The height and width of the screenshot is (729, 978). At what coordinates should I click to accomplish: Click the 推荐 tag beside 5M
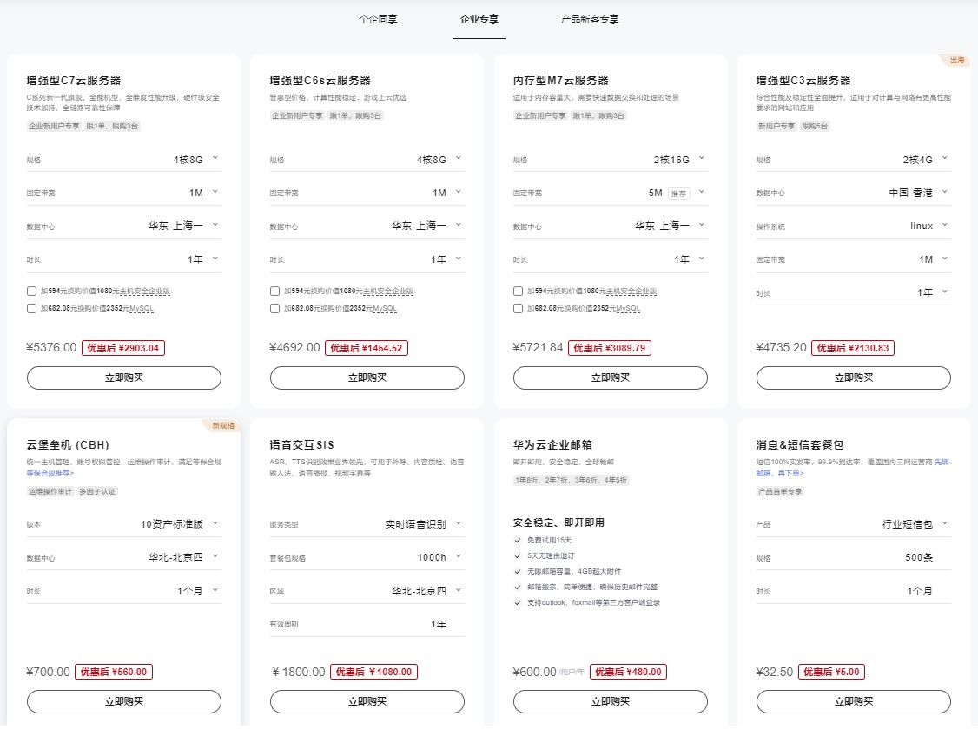pos(678,194)
